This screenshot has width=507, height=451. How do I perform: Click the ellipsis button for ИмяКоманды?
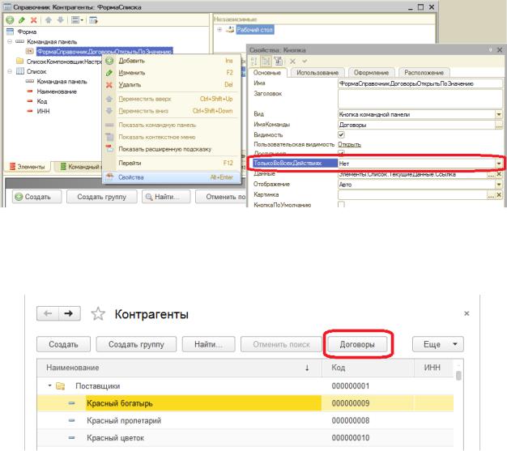tap(499, 125)
